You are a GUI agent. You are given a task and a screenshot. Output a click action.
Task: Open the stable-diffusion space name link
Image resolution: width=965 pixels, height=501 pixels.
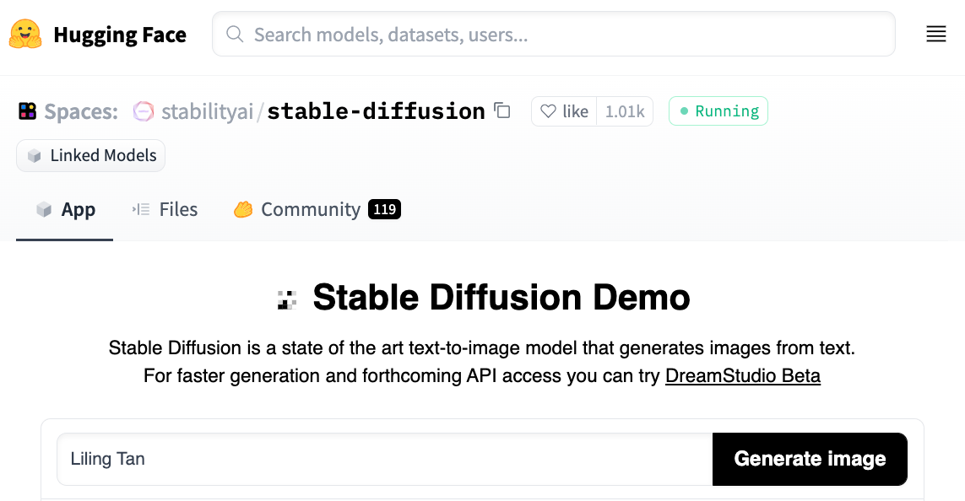pos(376,111)
